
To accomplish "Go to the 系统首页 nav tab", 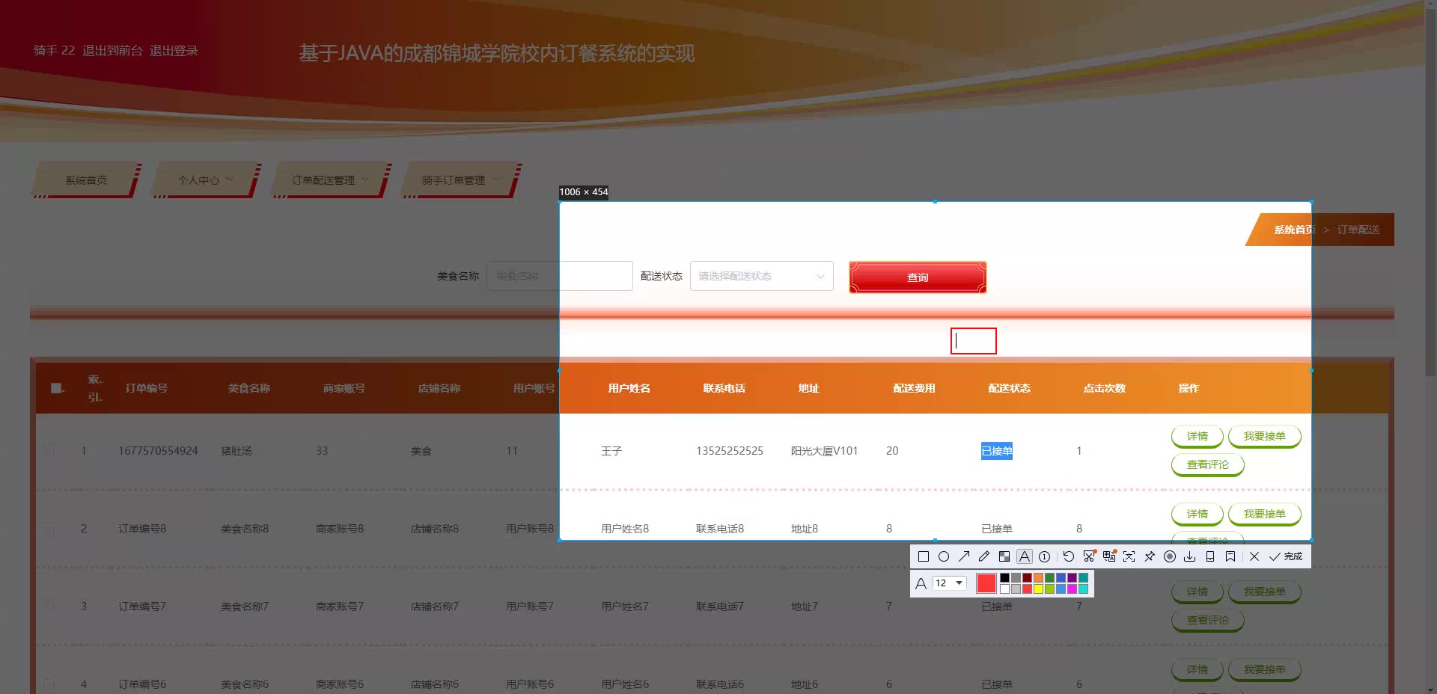I will click(x=86, y=180).
